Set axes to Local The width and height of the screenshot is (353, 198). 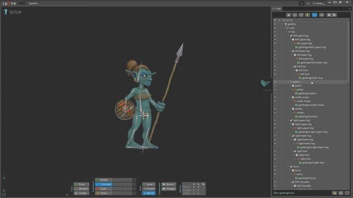click(x=148, y=184)
